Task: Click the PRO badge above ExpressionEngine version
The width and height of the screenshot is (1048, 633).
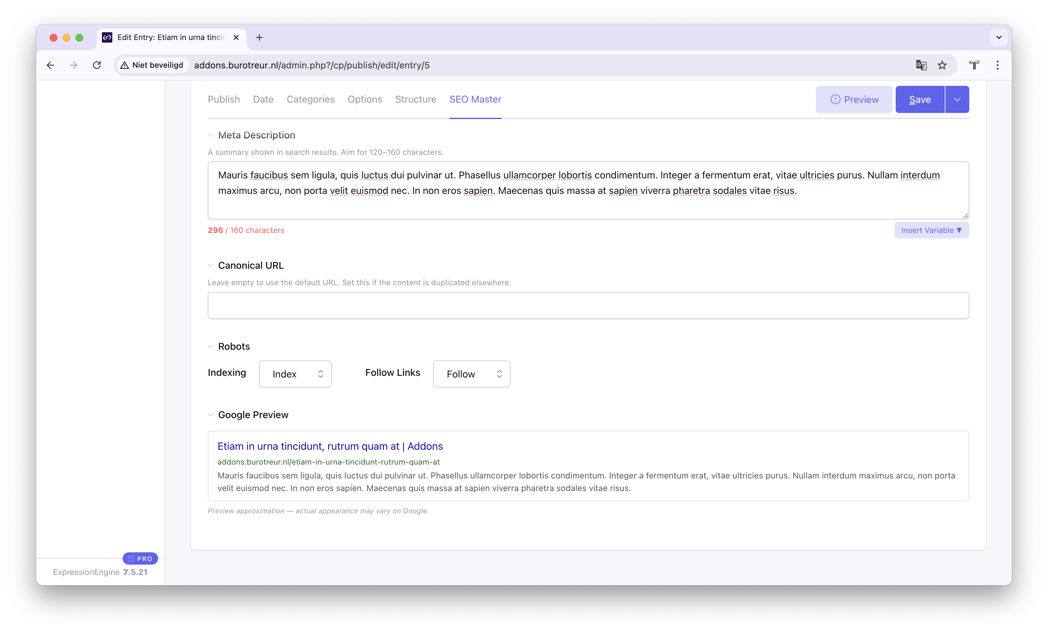Action: tap(140, 558)
